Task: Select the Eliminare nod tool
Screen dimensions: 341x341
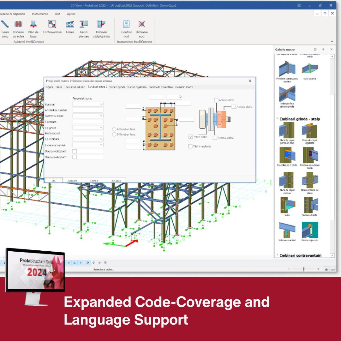Action: pyautogui.click(x=141, y=29)
